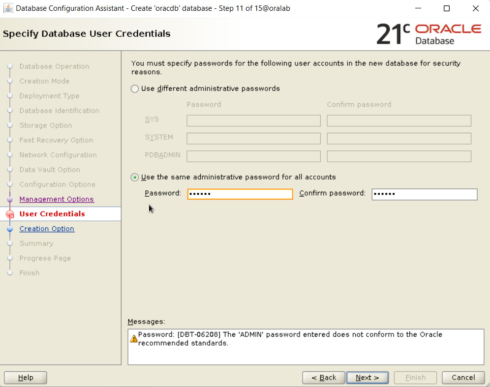Click the Java icon in title bar
The height and width of the screenshot is (387, 490).
8,8
